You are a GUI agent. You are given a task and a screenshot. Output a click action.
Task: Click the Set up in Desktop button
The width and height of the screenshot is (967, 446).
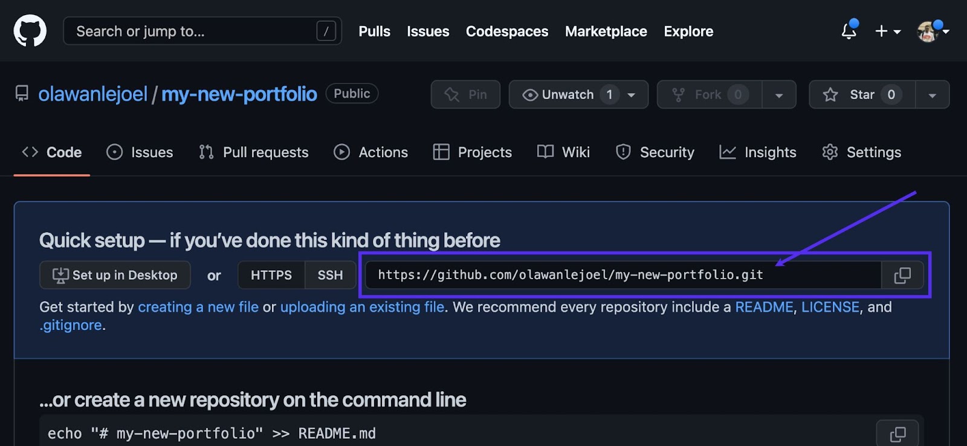115,276
